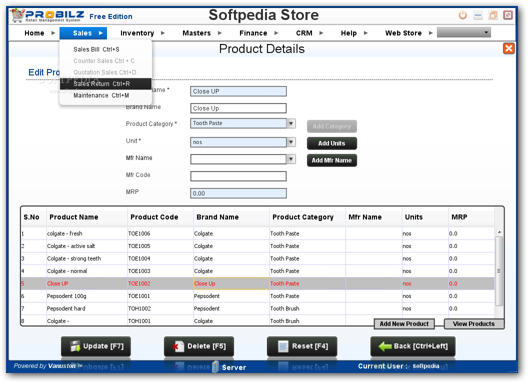Open the grey dropdown beside Web Store

coord(463,32)
